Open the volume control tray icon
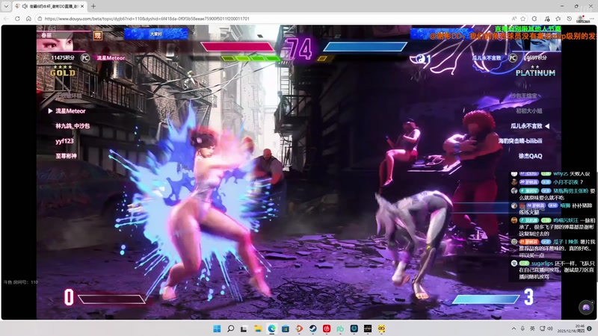Viewport: 598px width, 336px height. coord(550,329)
